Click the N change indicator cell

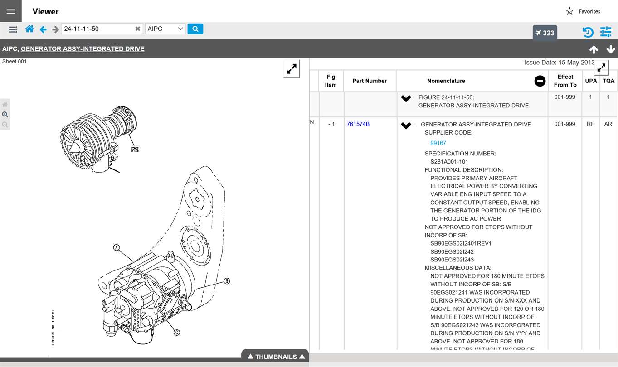(x=312, y=122)
